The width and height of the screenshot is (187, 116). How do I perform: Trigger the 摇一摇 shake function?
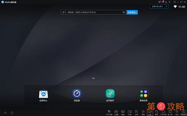[170, 113]
